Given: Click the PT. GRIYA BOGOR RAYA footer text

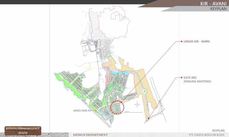Looking at the screenshot, I should [207, 135].
